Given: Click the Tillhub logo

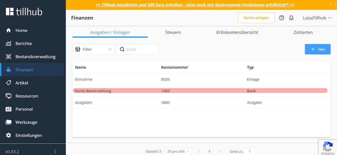Looking at the screenshot, I should coord(23,11).
